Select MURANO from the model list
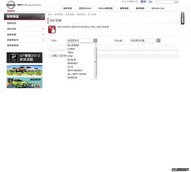 tap(81, 63)
